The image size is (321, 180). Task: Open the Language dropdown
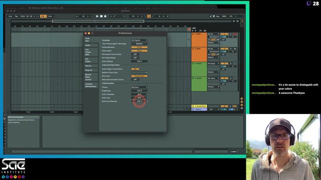(139, 40)
